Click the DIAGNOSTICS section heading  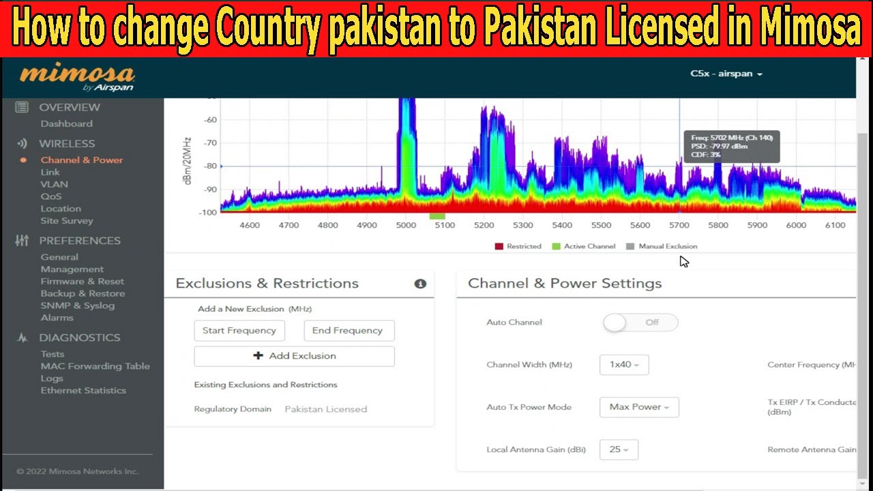pos(80,338)
